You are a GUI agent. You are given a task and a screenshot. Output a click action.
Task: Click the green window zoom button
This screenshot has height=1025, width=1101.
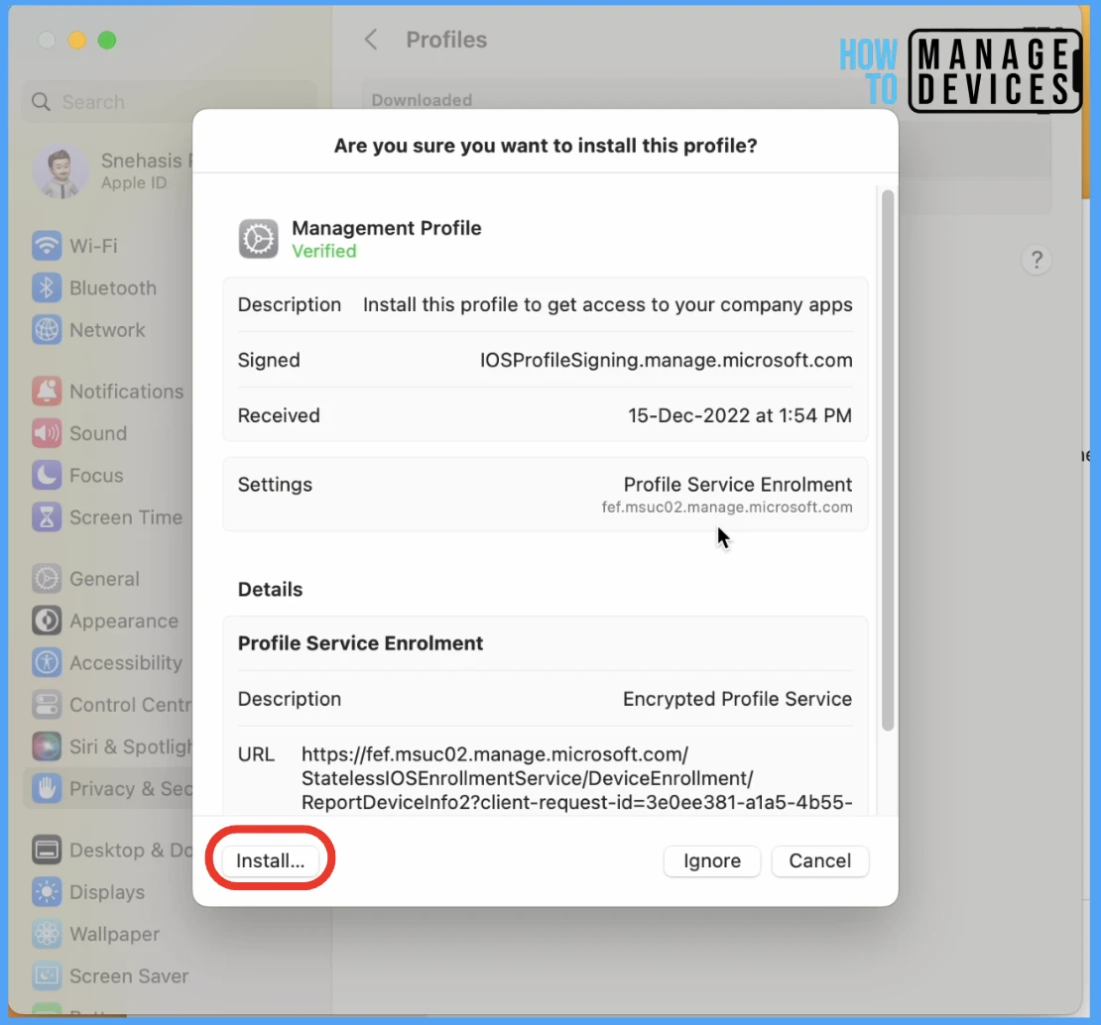click(x=107, y=41)
